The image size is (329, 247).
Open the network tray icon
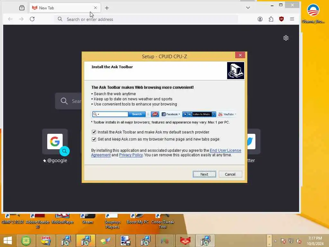click(x=291, y=241)
